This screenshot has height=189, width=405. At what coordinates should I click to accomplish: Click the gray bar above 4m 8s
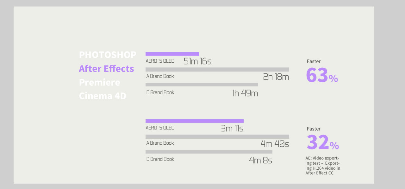coord(209,152)
